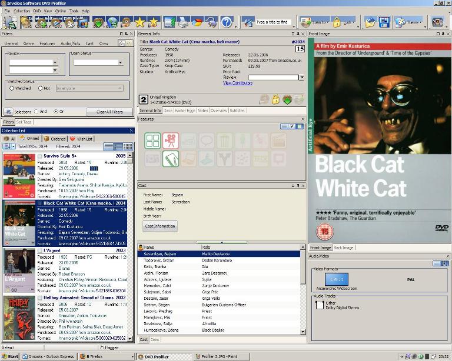The width and height of the screenshot is (452, 361).
Task: Click the cast list vertical scrollbar
Action: (x=303, y=289)
